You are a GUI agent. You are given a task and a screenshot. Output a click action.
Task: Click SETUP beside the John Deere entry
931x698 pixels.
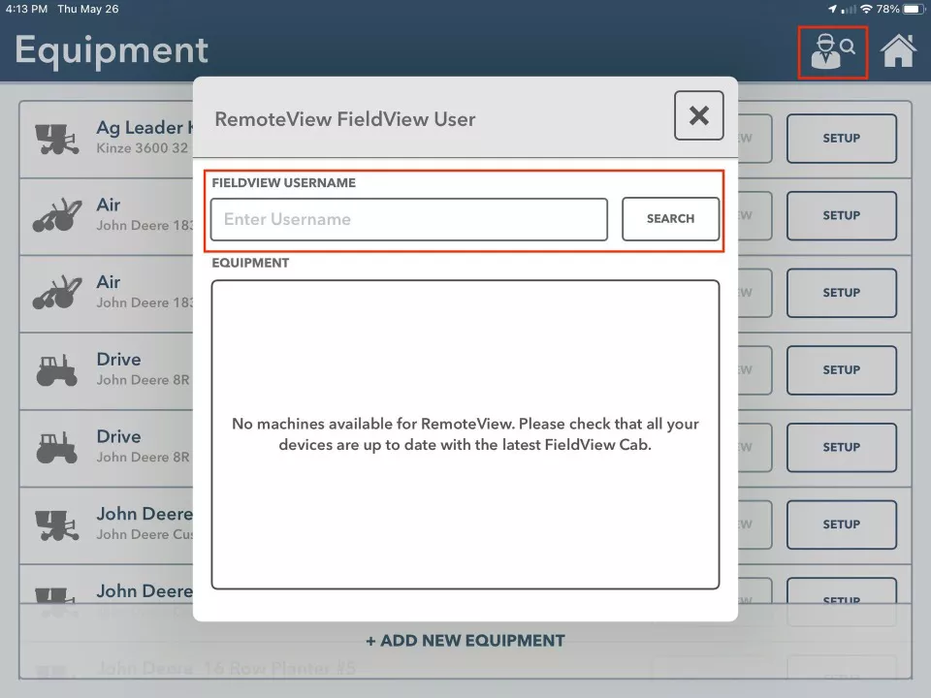[x=841, y=523]
